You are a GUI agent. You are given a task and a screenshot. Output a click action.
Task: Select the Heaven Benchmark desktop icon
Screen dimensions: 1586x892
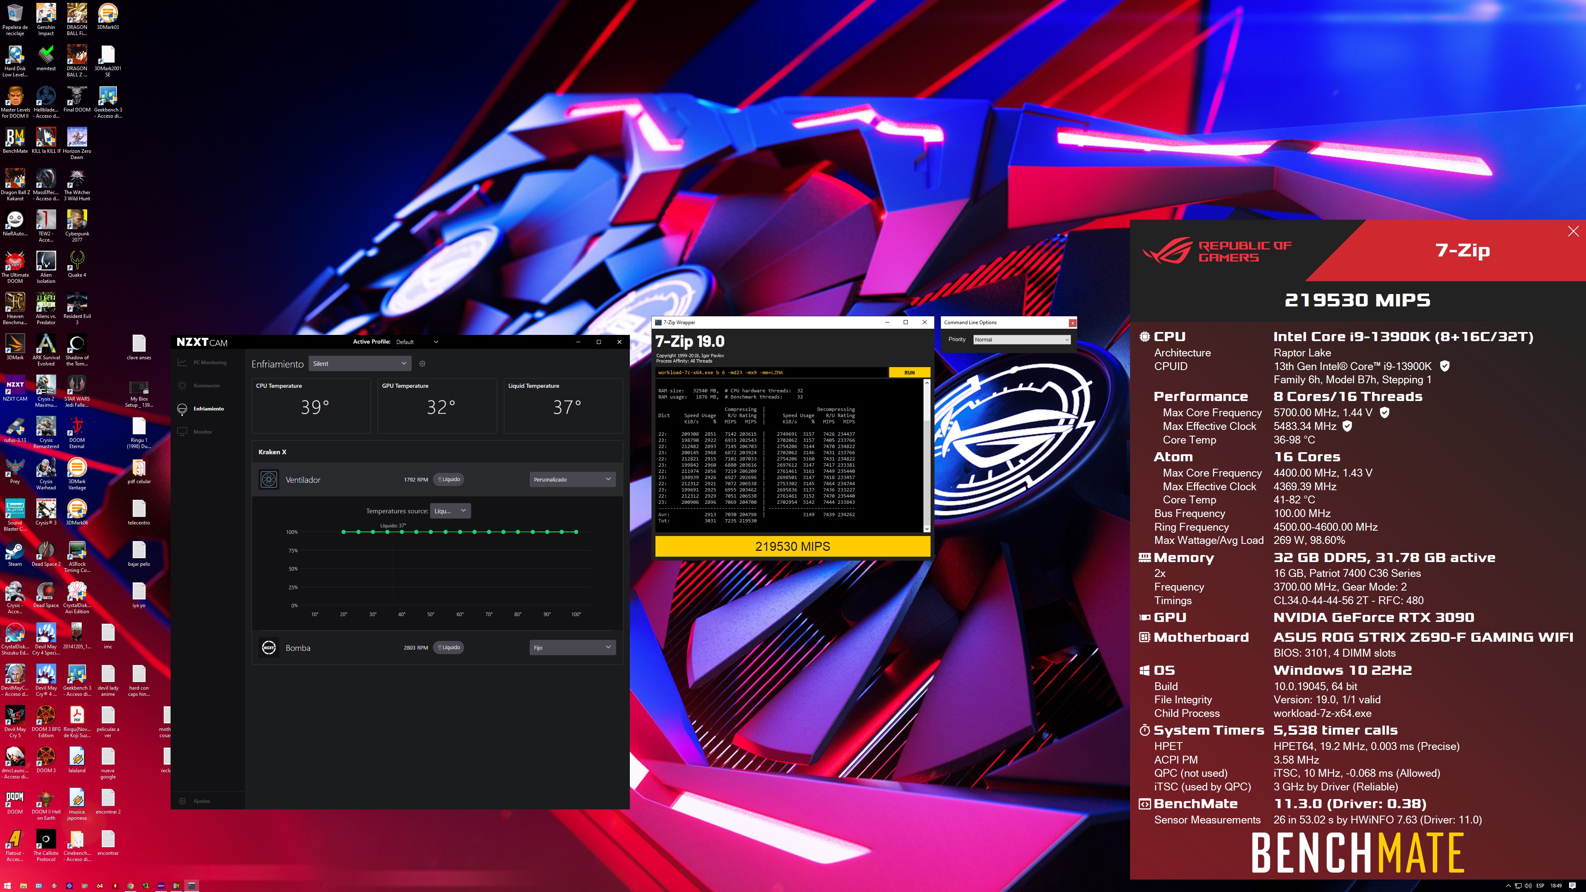tap(15, 308)
